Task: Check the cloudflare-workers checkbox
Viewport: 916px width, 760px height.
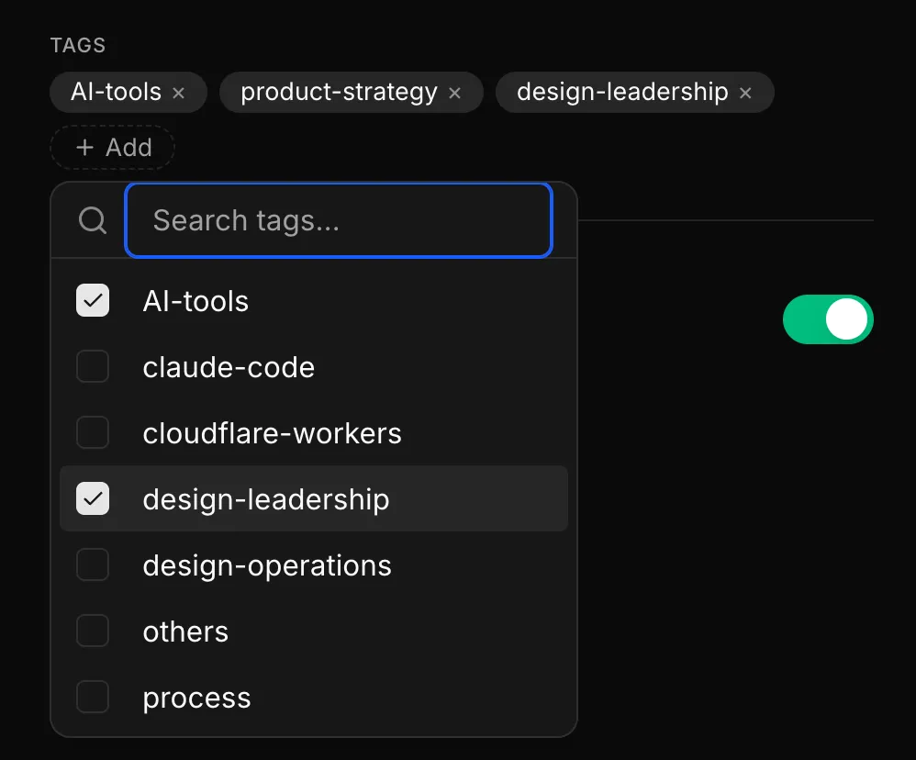Action: 93,432
